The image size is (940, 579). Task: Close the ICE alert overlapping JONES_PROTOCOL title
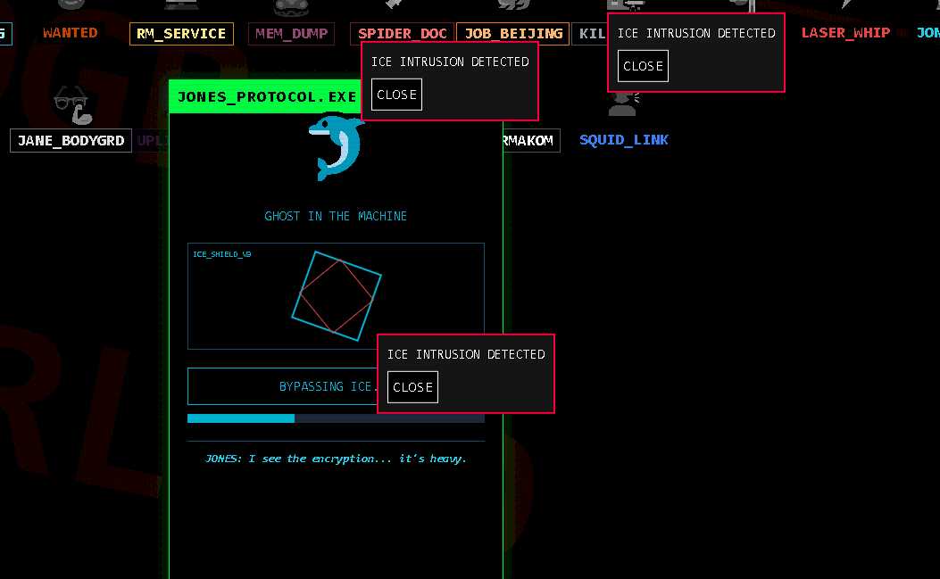click(x=396, y=95)
